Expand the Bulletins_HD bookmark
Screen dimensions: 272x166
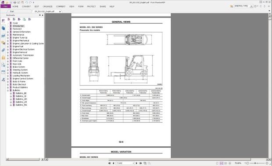(x=11, y=99)
